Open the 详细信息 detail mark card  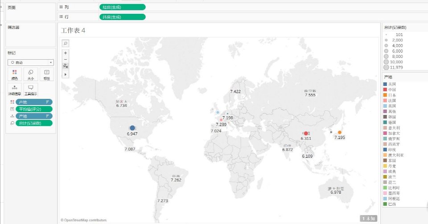pyautogui.click(x=14, y=90)
